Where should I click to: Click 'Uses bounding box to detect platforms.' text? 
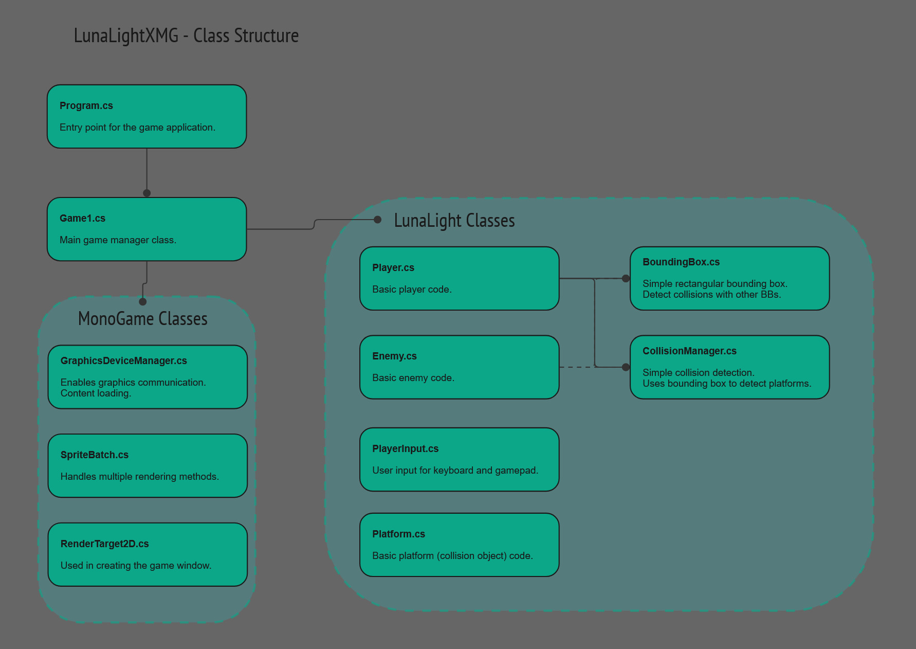pyautogui.click(x=727, y=384)
